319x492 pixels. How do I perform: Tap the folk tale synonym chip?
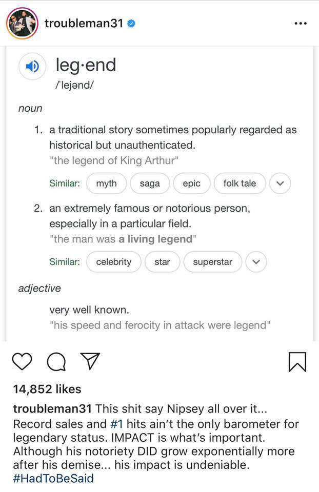click(x=240, y=183)
